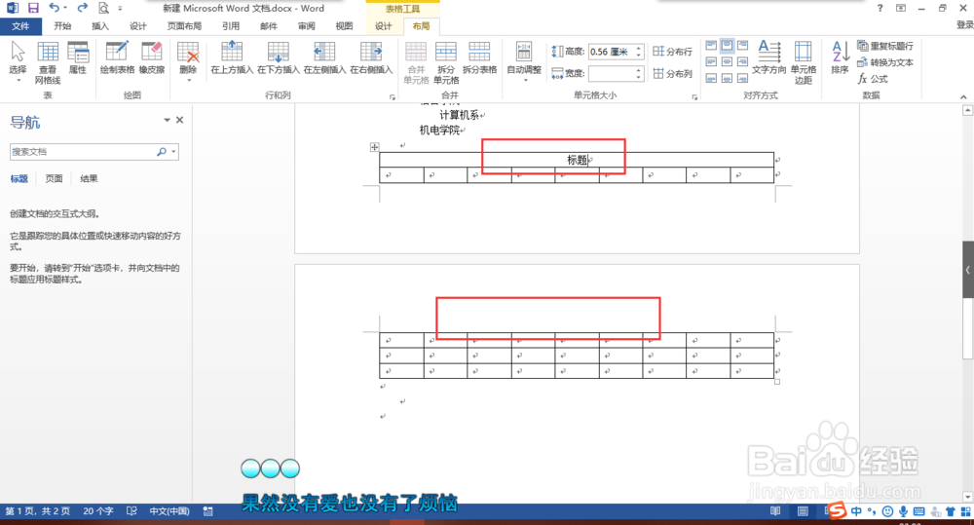Open the Select (选择) table tool
Screen dimensions: 974x525
point(18,61)
